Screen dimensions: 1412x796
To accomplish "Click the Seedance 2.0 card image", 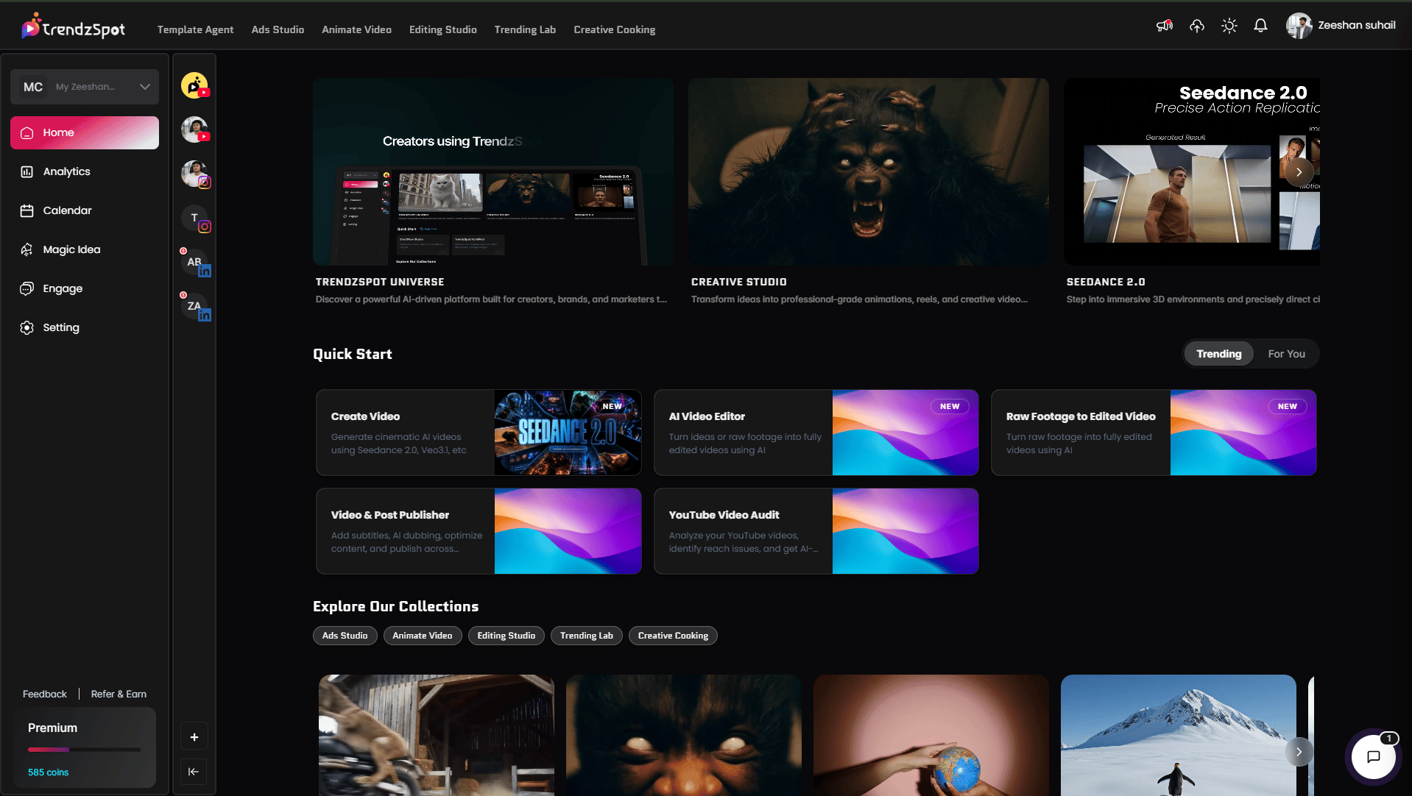I will tap(568, 433).
